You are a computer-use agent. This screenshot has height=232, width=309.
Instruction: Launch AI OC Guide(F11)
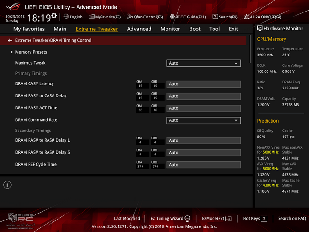point(188,17)
